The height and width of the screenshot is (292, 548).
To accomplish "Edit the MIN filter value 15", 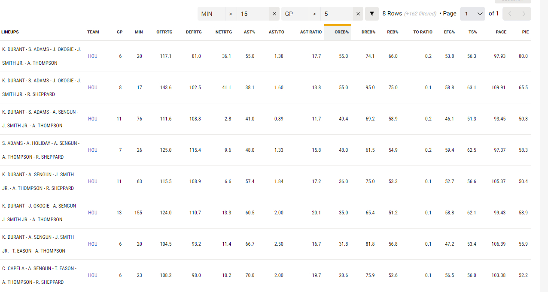I will coord(253,14).
